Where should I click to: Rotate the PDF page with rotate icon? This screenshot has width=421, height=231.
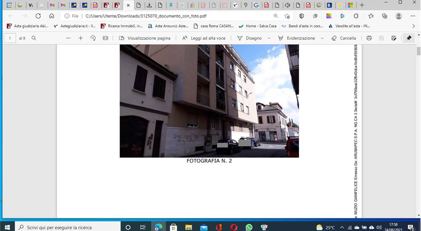pyautogui.click(x=93, y=38)
